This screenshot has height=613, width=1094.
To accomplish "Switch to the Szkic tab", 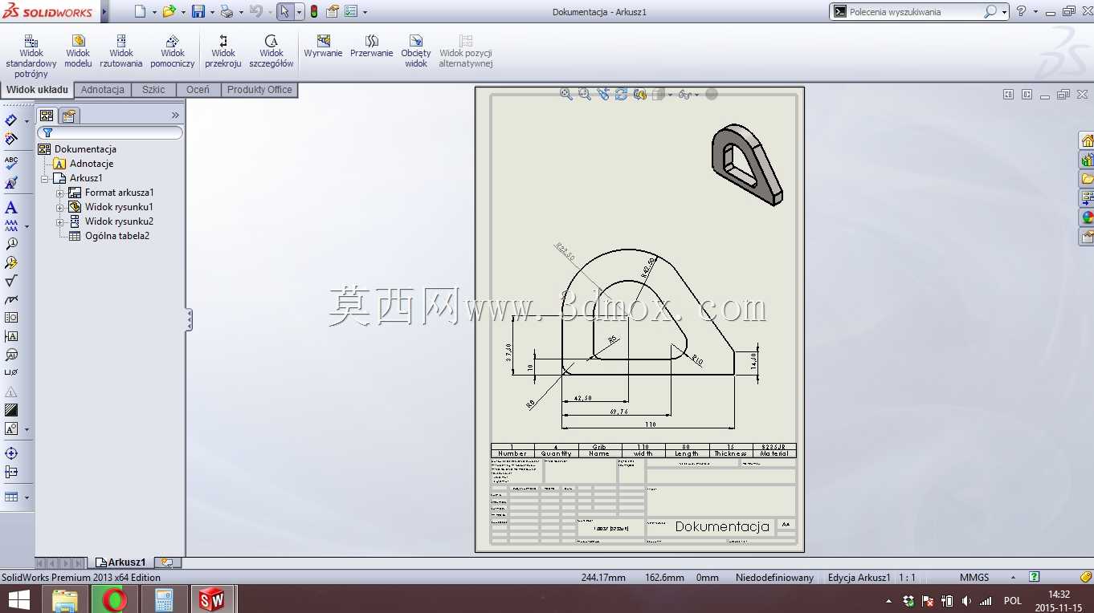I will [153, 90].
